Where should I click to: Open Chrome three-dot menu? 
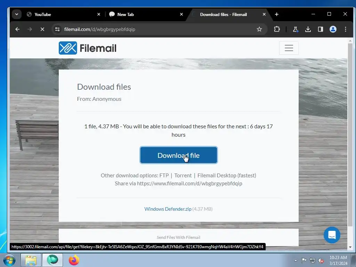[x=345, y=29]
